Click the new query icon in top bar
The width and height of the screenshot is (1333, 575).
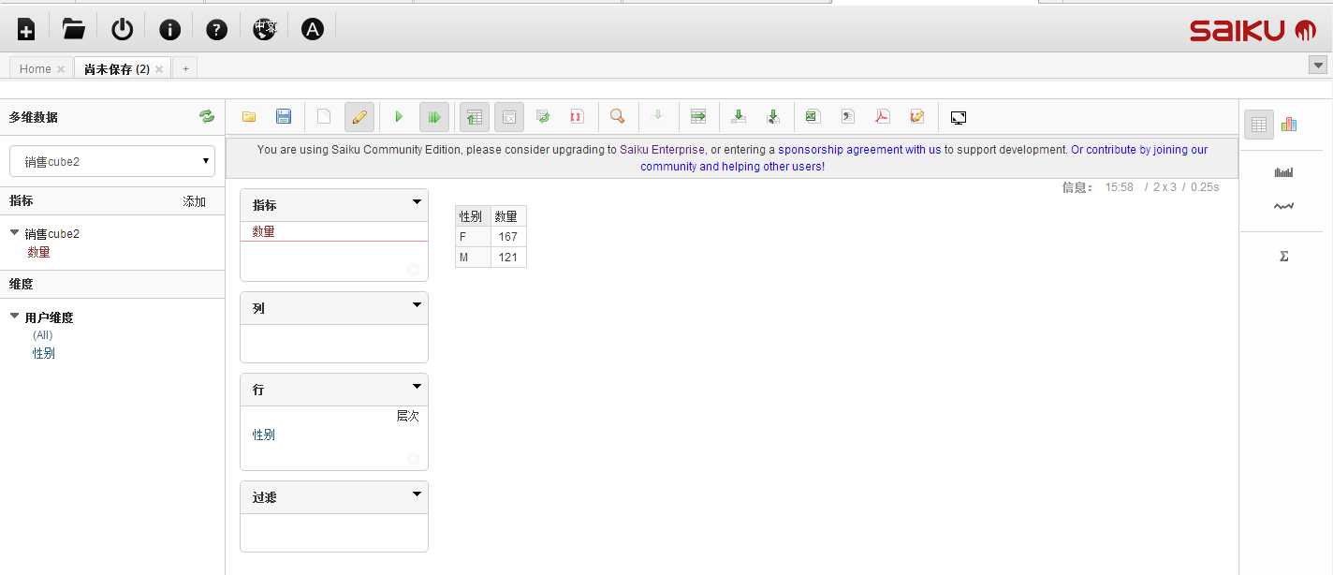[26, 29]
